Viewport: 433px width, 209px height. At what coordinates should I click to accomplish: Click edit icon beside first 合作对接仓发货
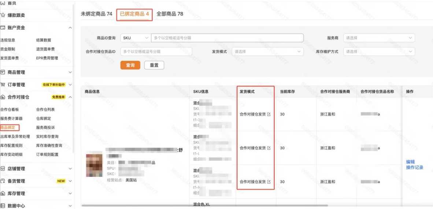point(269,114)
